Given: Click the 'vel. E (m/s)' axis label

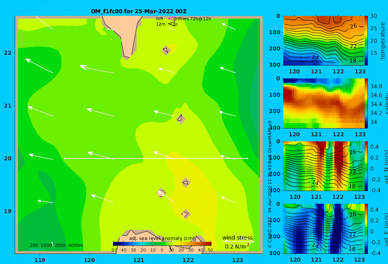Looking at the screenshot, I should (x=386, y=229).
